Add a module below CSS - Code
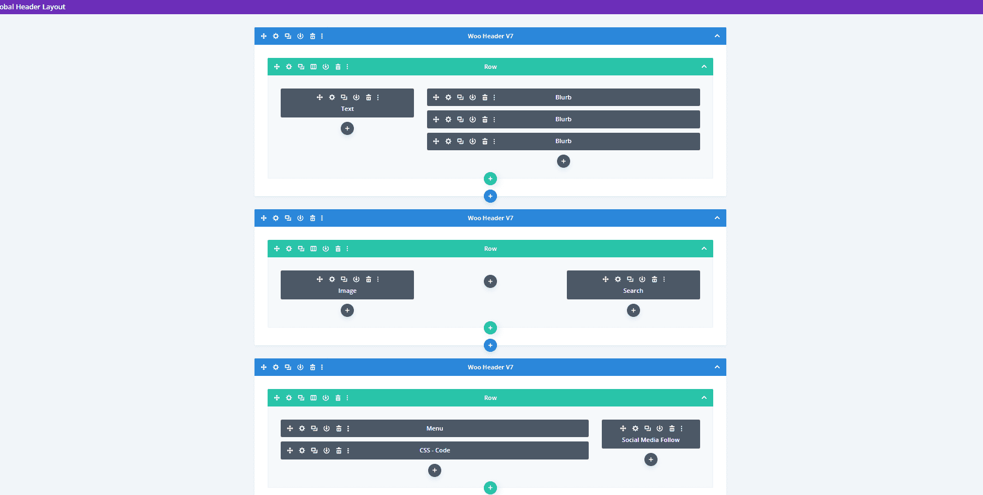Image resolution: width=983 pixels, height=495 pixels. 435,470
